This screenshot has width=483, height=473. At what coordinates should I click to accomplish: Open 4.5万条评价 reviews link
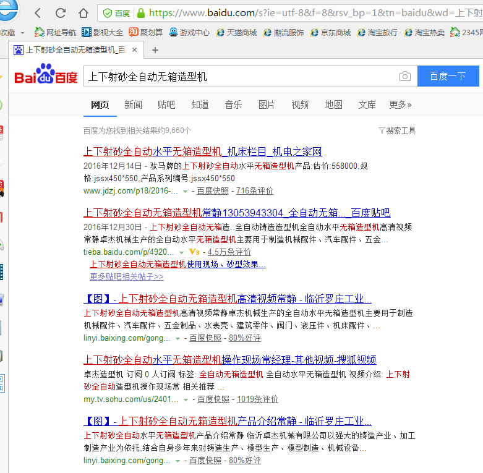(229, 252)
